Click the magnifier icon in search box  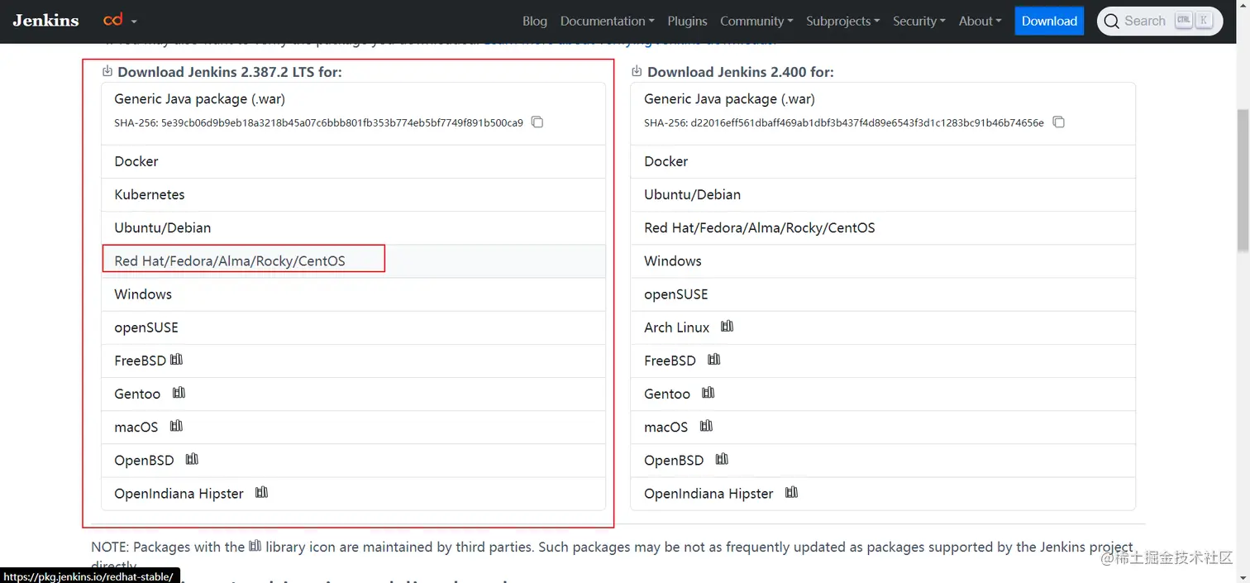(x=1112, y=21)
